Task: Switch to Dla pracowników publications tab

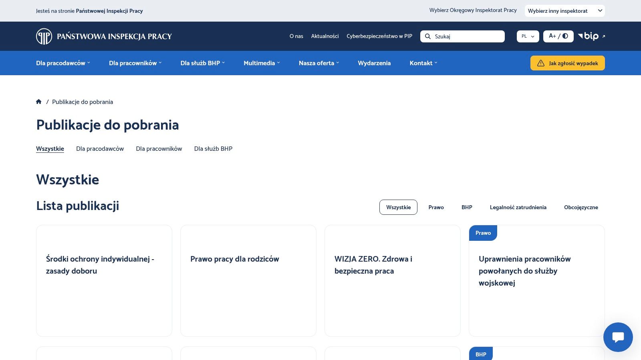Action: [x=159, y=149]
